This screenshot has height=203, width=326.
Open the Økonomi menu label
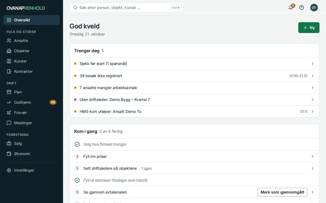[x=22, y=154]
